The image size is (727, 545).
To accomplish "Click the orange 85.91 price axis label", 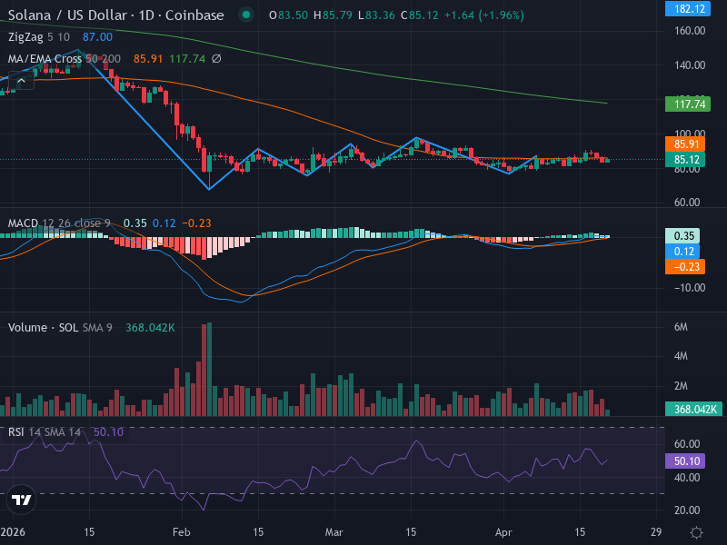I will tap(685, 144).
